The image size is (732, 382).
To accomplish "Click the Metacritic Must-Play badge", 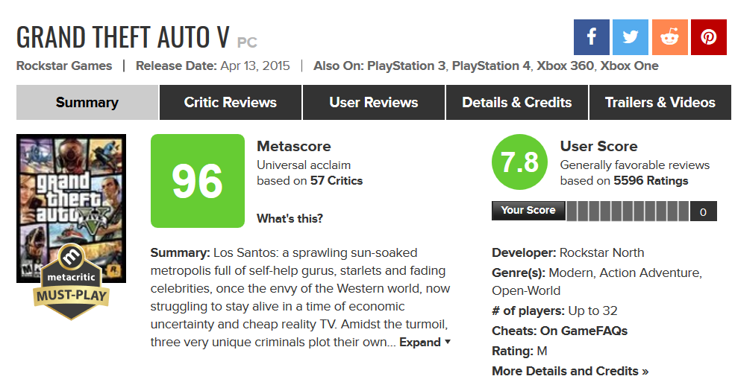I will (71, 282).
